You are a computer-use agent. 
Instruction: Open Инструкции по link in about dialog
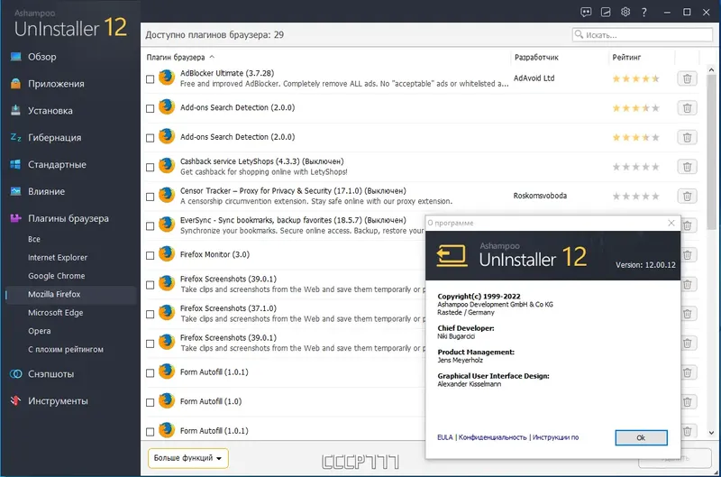point(555,437)
